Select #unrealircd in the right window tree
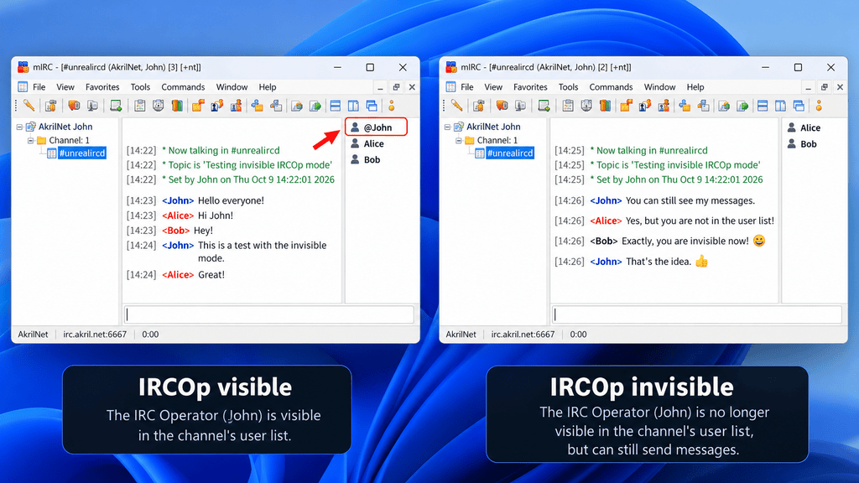Image resolution: width=859 pixels, height=483 pixels. pyautogui.click(x=509, y=153)
